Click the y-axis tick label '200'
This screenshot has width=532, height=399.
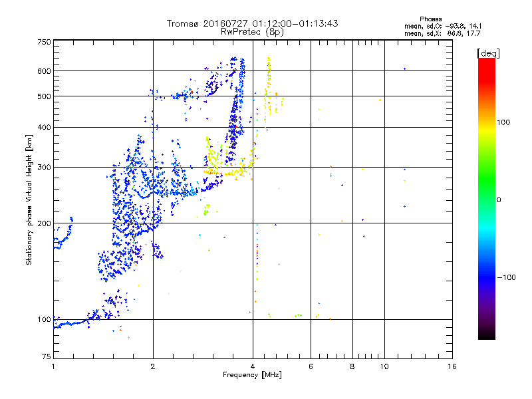44,223
